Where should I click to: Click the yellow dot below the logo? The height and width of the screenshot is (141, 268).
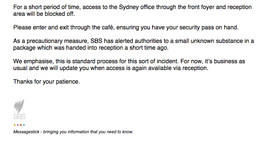[15, 125]
